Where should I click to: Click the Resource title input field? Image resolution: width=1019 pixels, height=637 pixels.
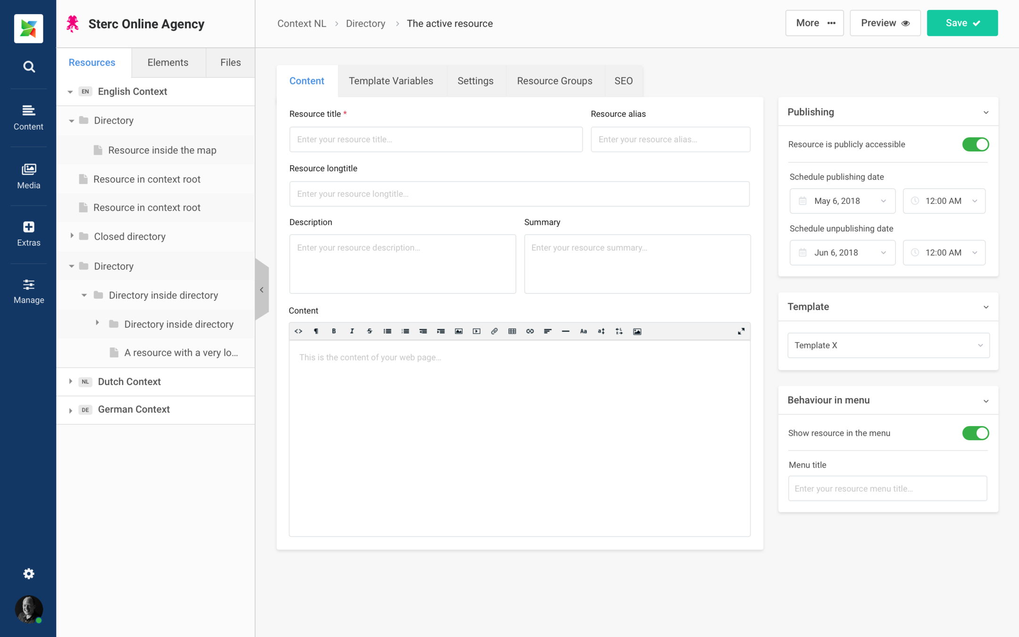point(435,139)
